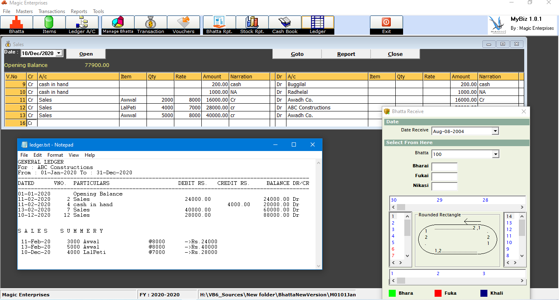Expand the Bhatta 100 dropdown

click(x=495, y=154)
